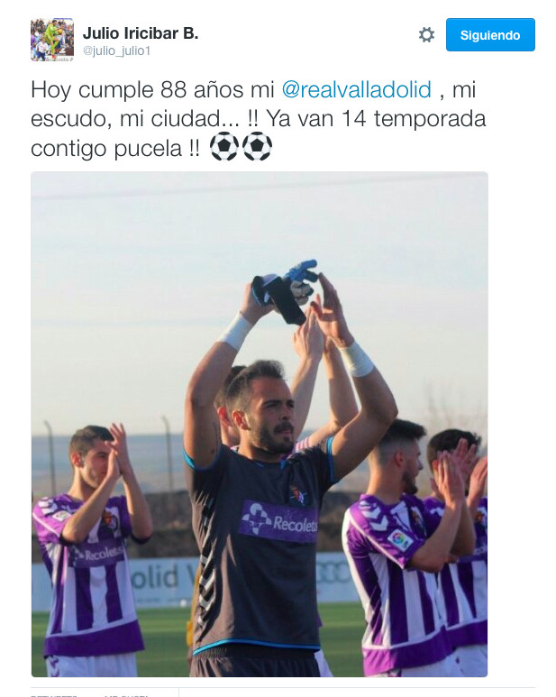The width and height of the screenshot is (556, 697).
Task: Open the @julio_julio1 handle link
Action: (x=116, y=51)
